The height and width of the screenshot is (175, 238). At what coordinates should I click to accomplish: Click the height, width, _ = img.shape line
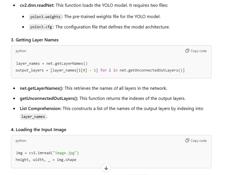pyautogui.click(x=46, y=160)
